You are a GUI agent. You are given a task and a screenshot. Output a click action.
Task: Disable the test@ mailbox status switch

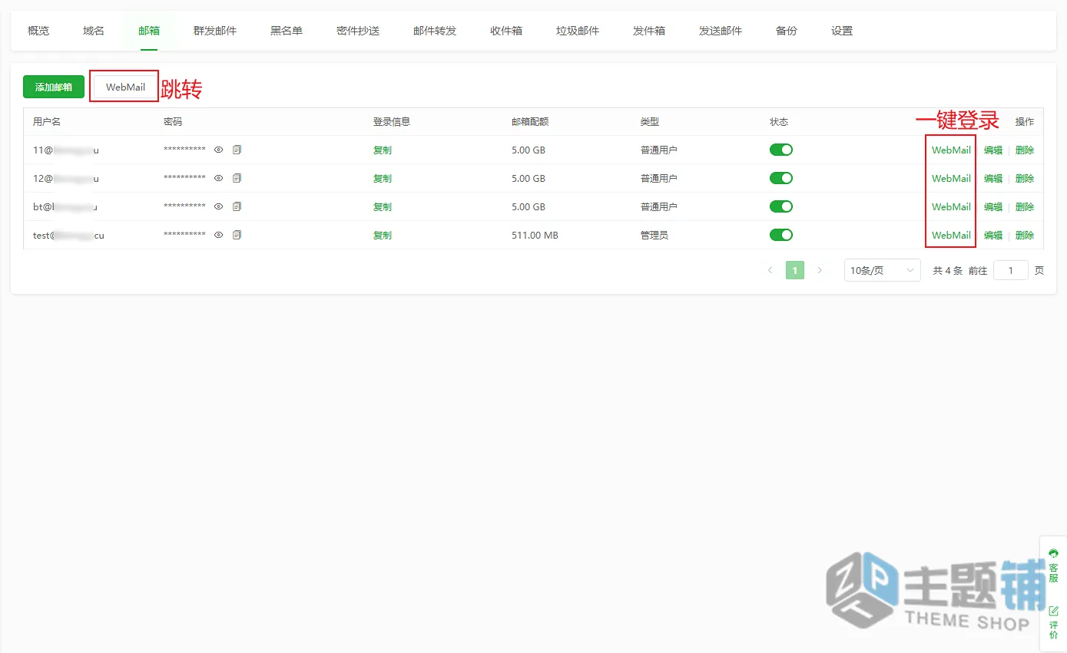781,235
